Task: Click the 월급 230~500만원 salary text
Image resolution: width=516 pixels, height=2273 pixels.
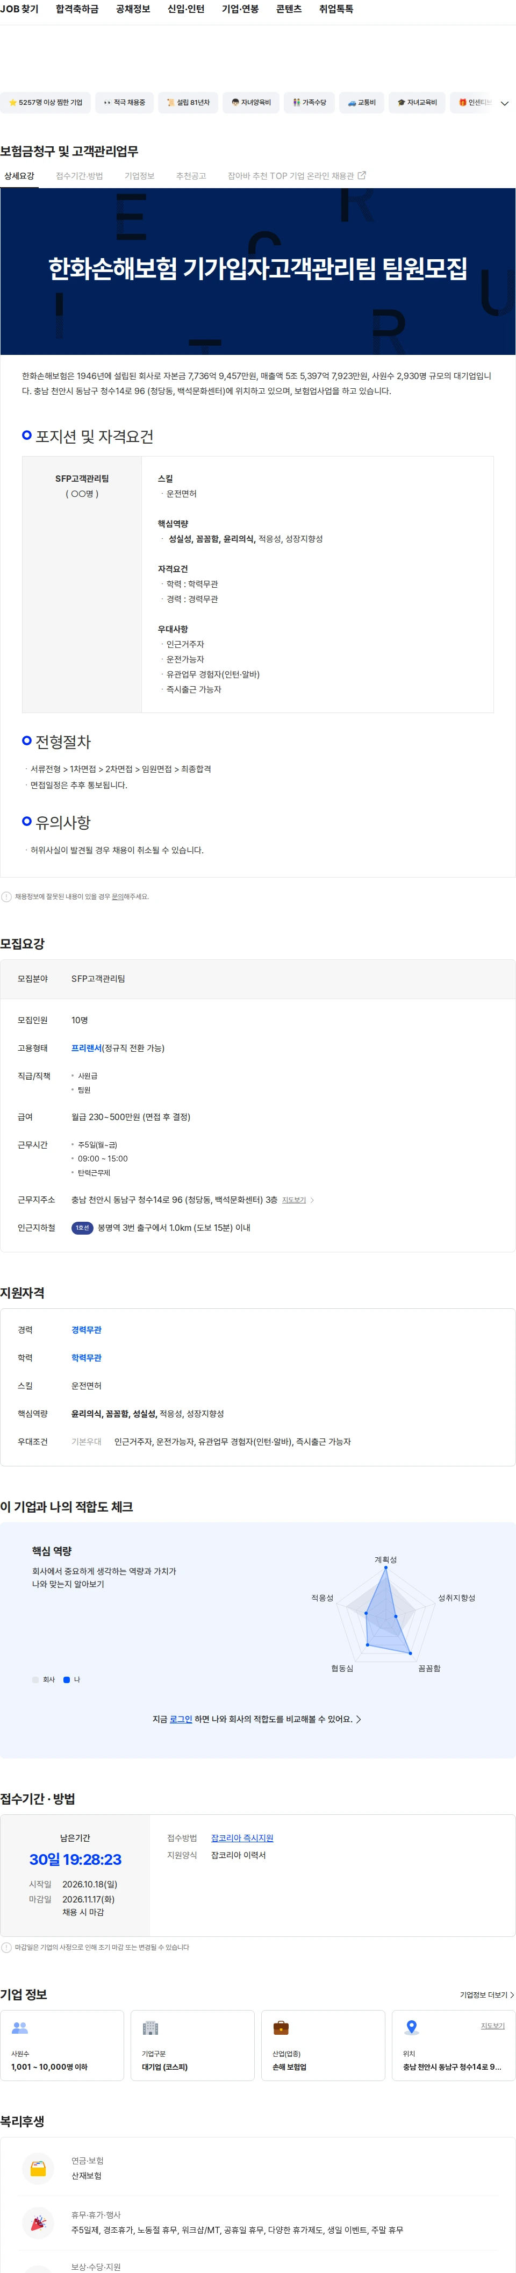Action: point(131,1116)
